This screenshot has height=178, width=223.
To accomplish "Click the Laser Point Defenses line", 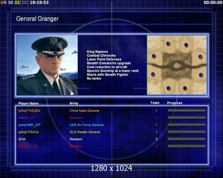I will pos(104,59).
